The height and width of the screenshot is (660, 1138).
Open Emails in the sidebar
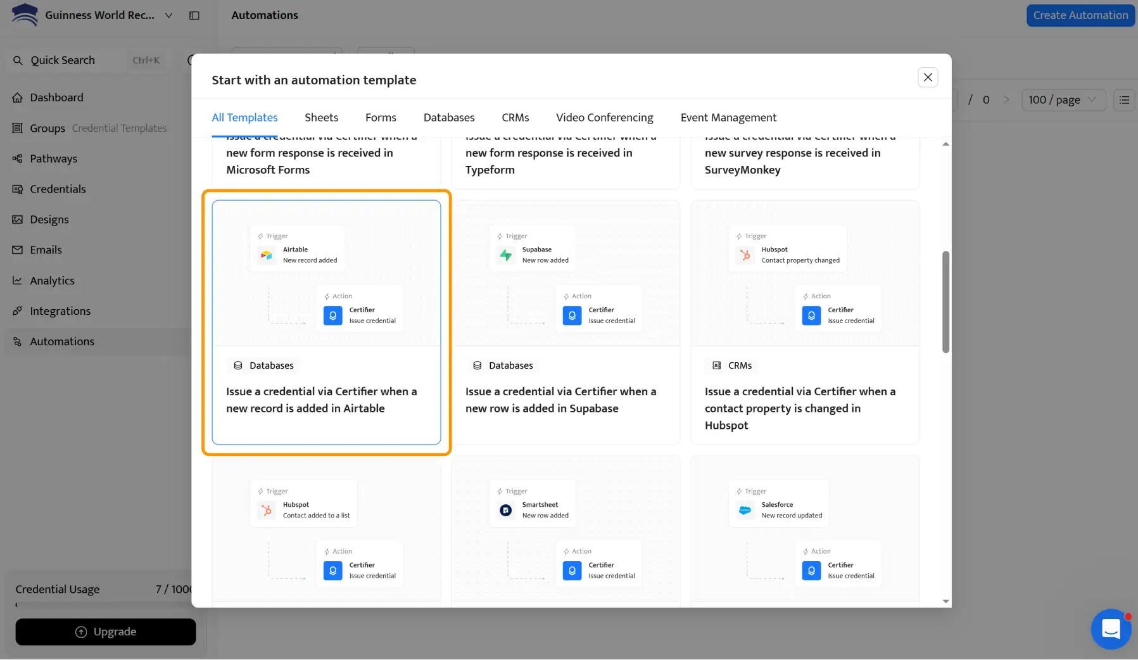click(x=98, y=250)
